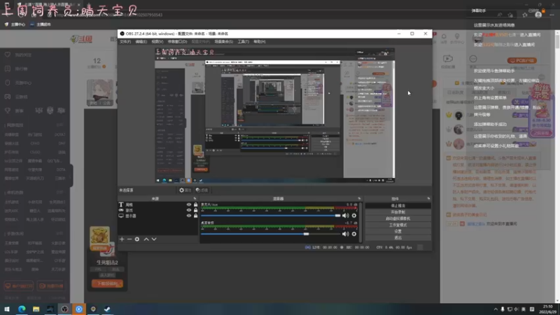Image resolution: width=560 pixels, height=315 pixels.
Task: Click the 停止推流 button
Action: coord(398,206)
